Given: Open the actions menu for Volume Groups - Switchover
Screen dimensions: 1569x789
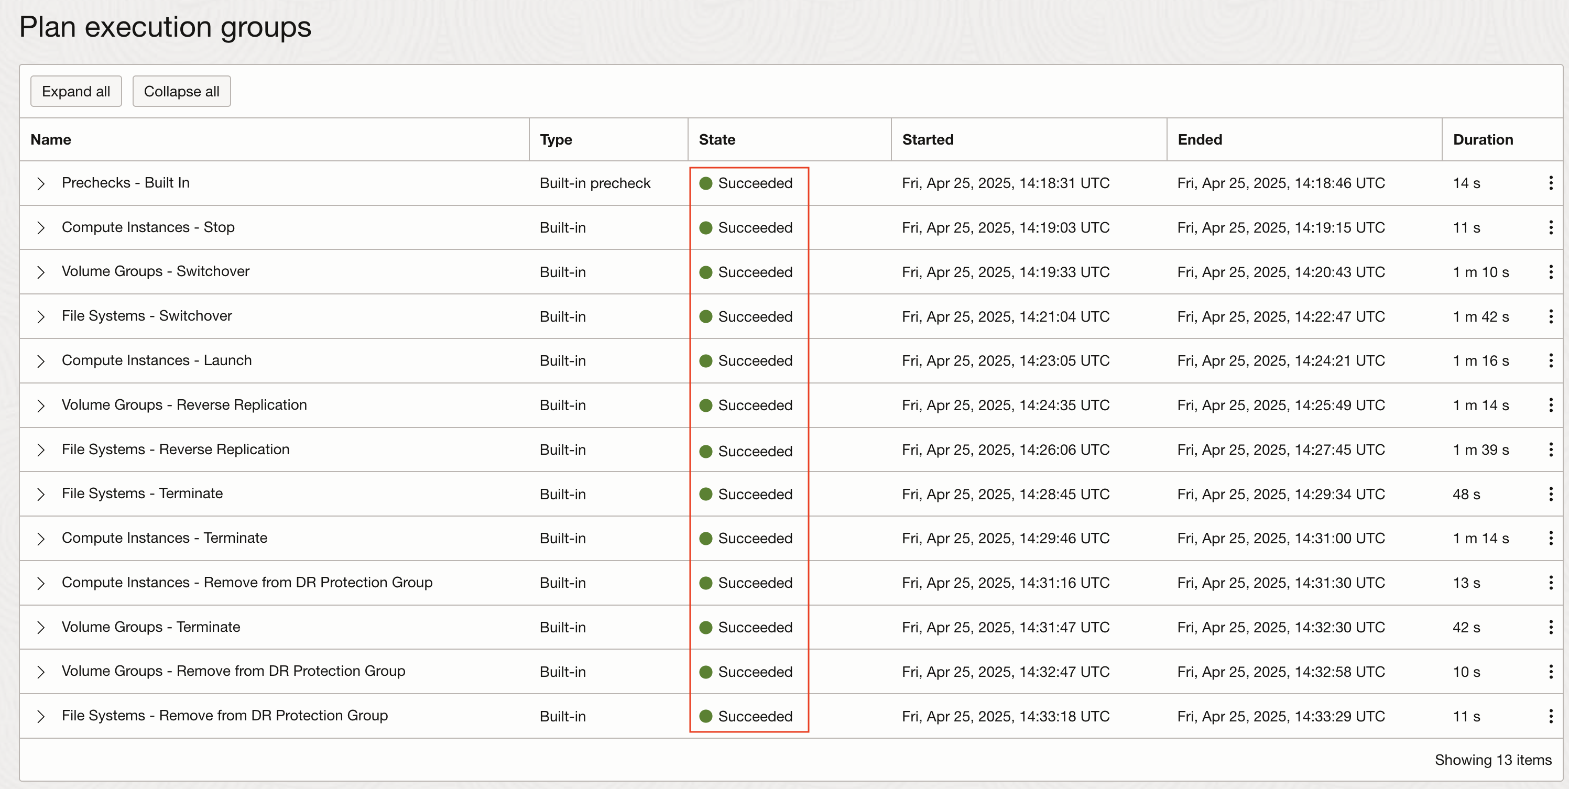Looking at the screenshot, I should coord(1551,271).
